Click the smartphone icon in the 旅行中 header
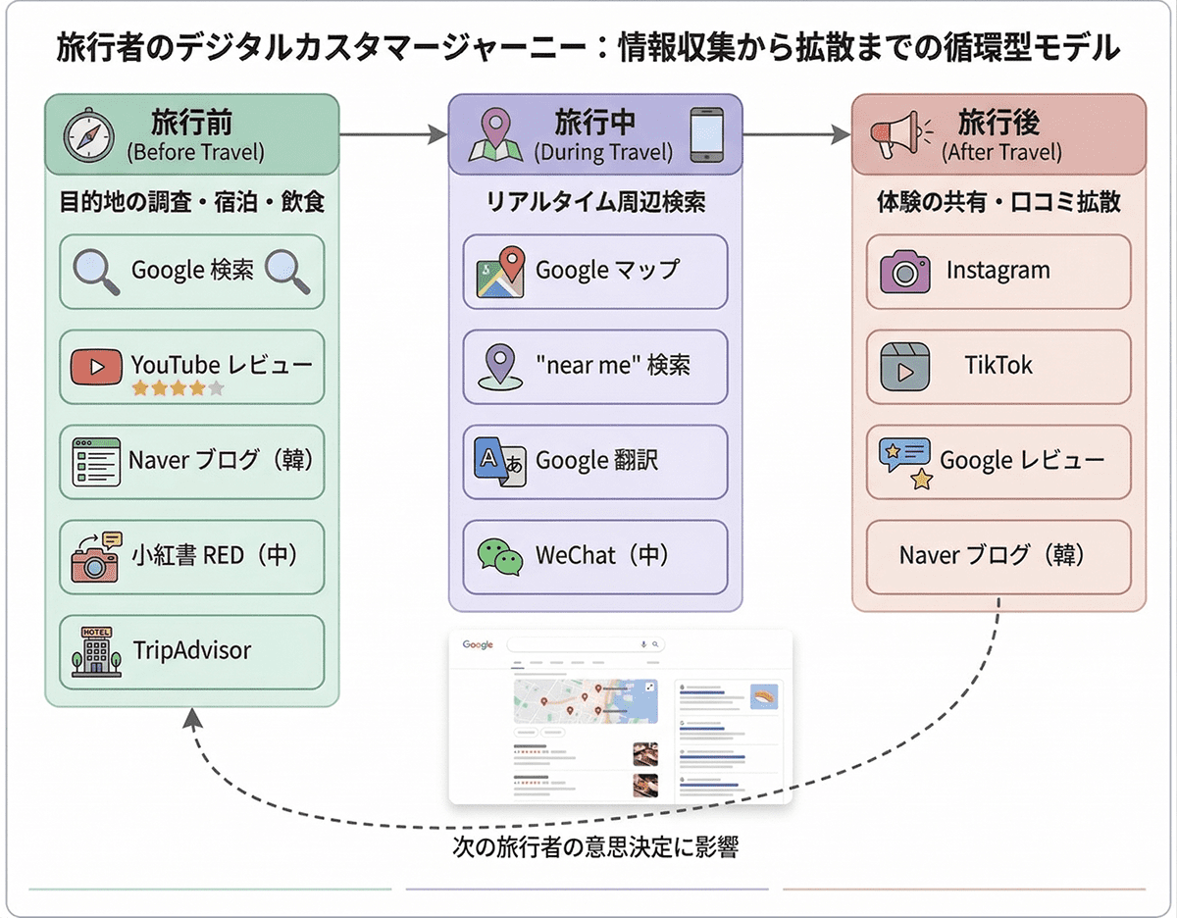The height and width of the screenshot is (918, 1177). click(707, 135)
